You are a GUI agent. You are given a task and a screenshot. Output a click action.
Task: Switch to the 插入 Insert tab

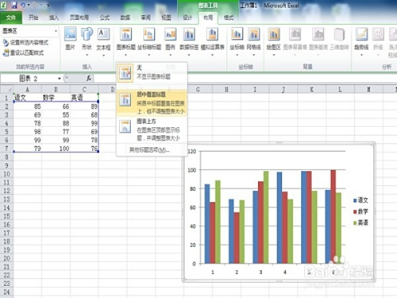coord(54,17)
